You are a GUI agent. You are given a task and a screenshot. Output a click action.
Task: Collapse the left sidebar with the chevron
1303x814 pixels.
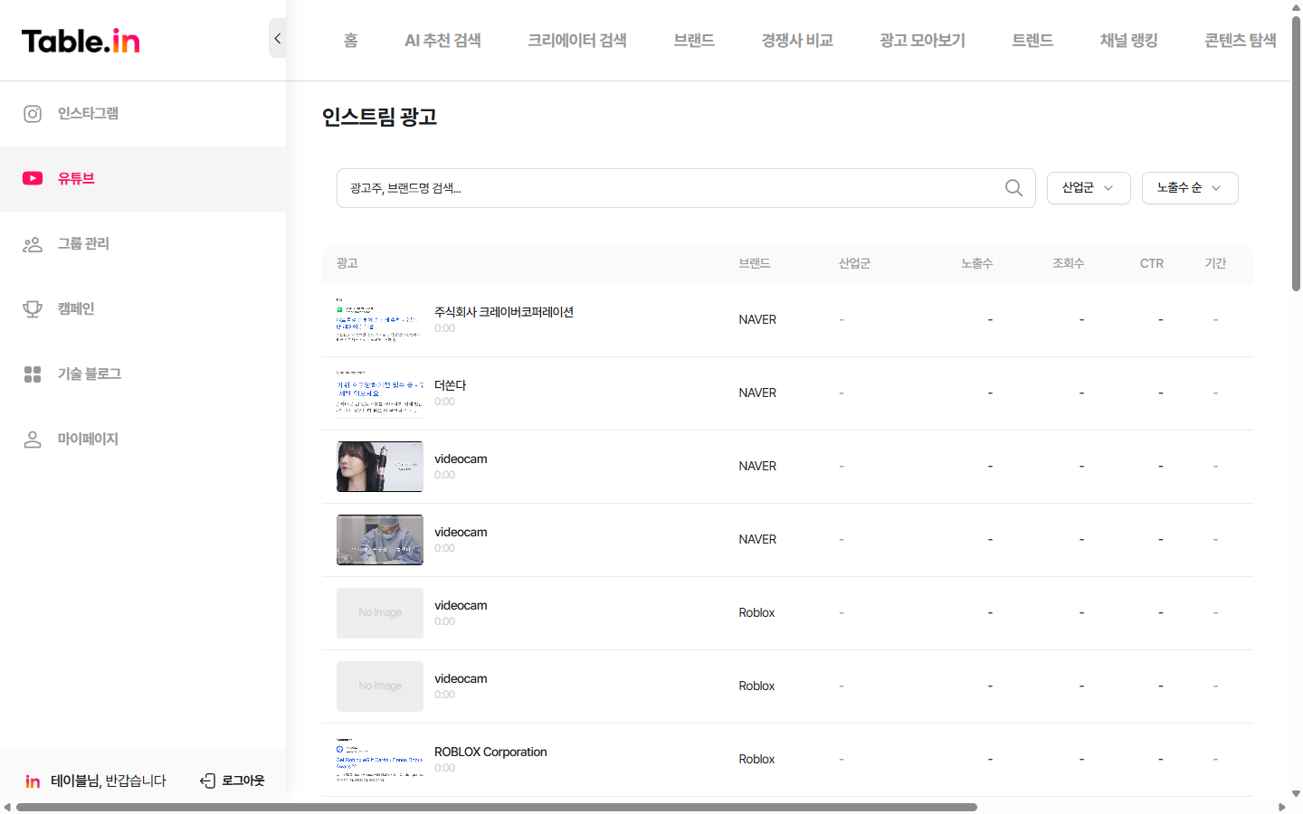pyautogui.click(x=277, y=38)
